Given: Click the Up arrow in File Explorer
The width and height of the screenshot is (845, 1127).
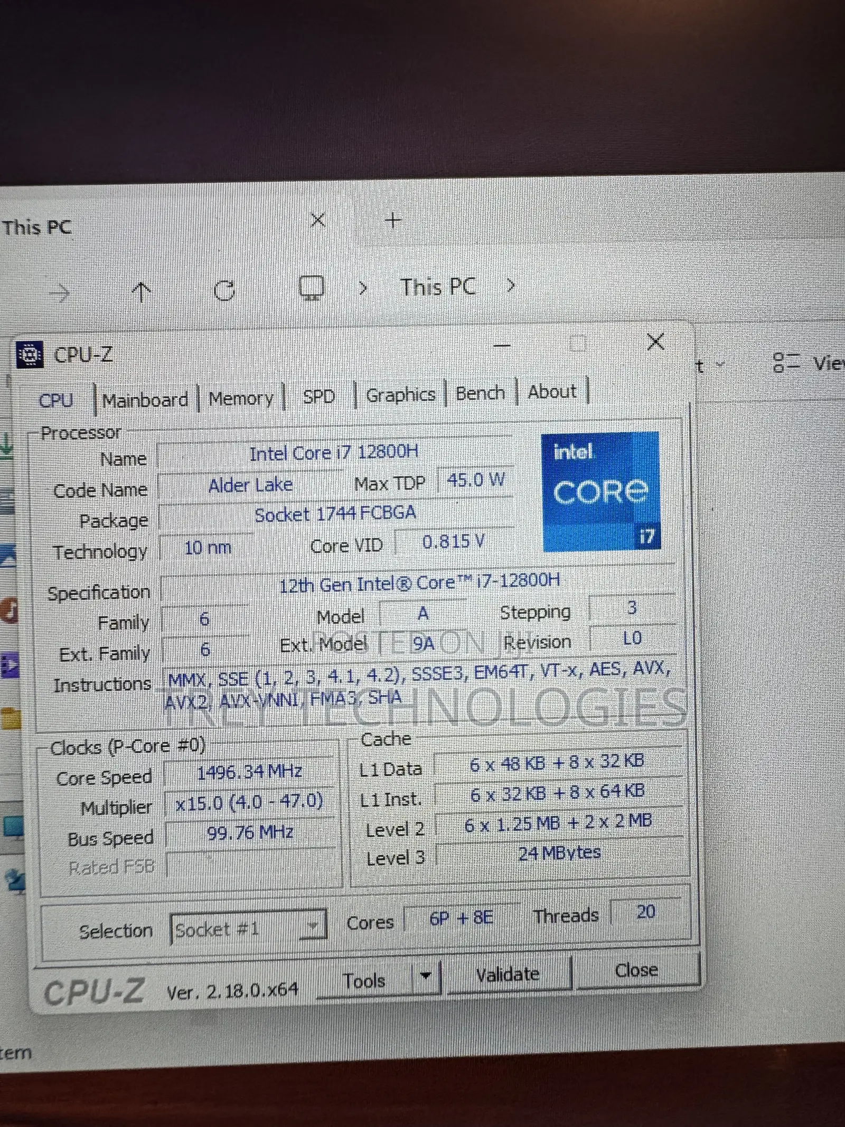Looking at the screenshot, I should [141, 291].
